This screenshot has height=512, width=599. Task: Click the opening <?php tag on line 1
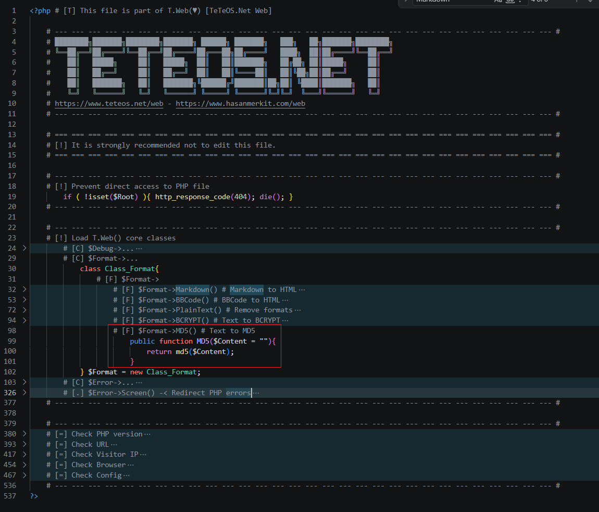(40, 11)
